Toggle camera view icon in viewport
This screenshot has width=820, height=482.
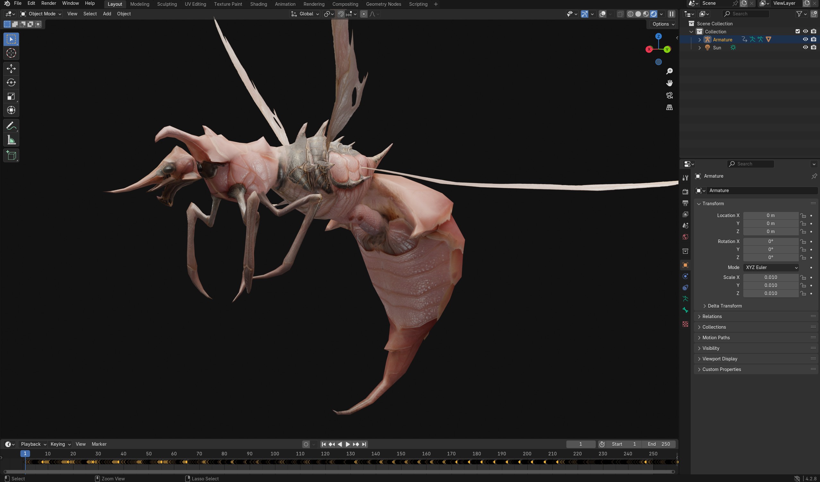click(669, 95)
